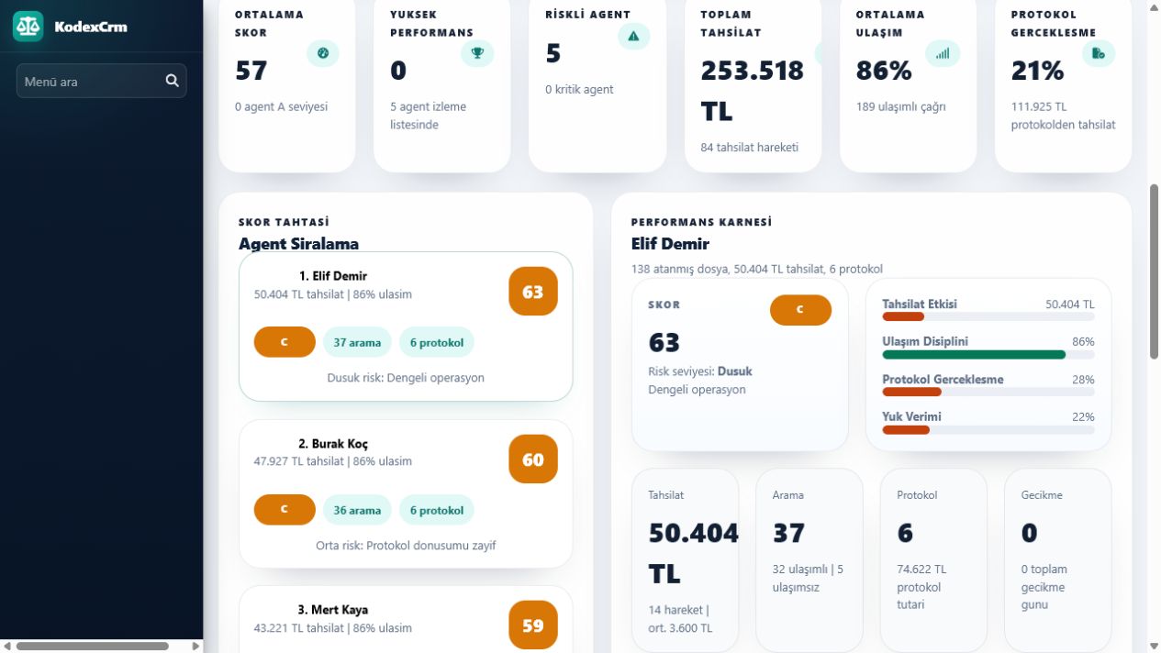Click the Tahsilat 50.404 TL stat card
Screen dimensions: 1161x653
(x=685, y=560)
